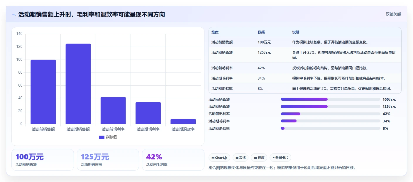The height and width of the screenshot is (182, 413).
Task: Click the 125万元 cell in the table
Action: click(x=264, y=53)
